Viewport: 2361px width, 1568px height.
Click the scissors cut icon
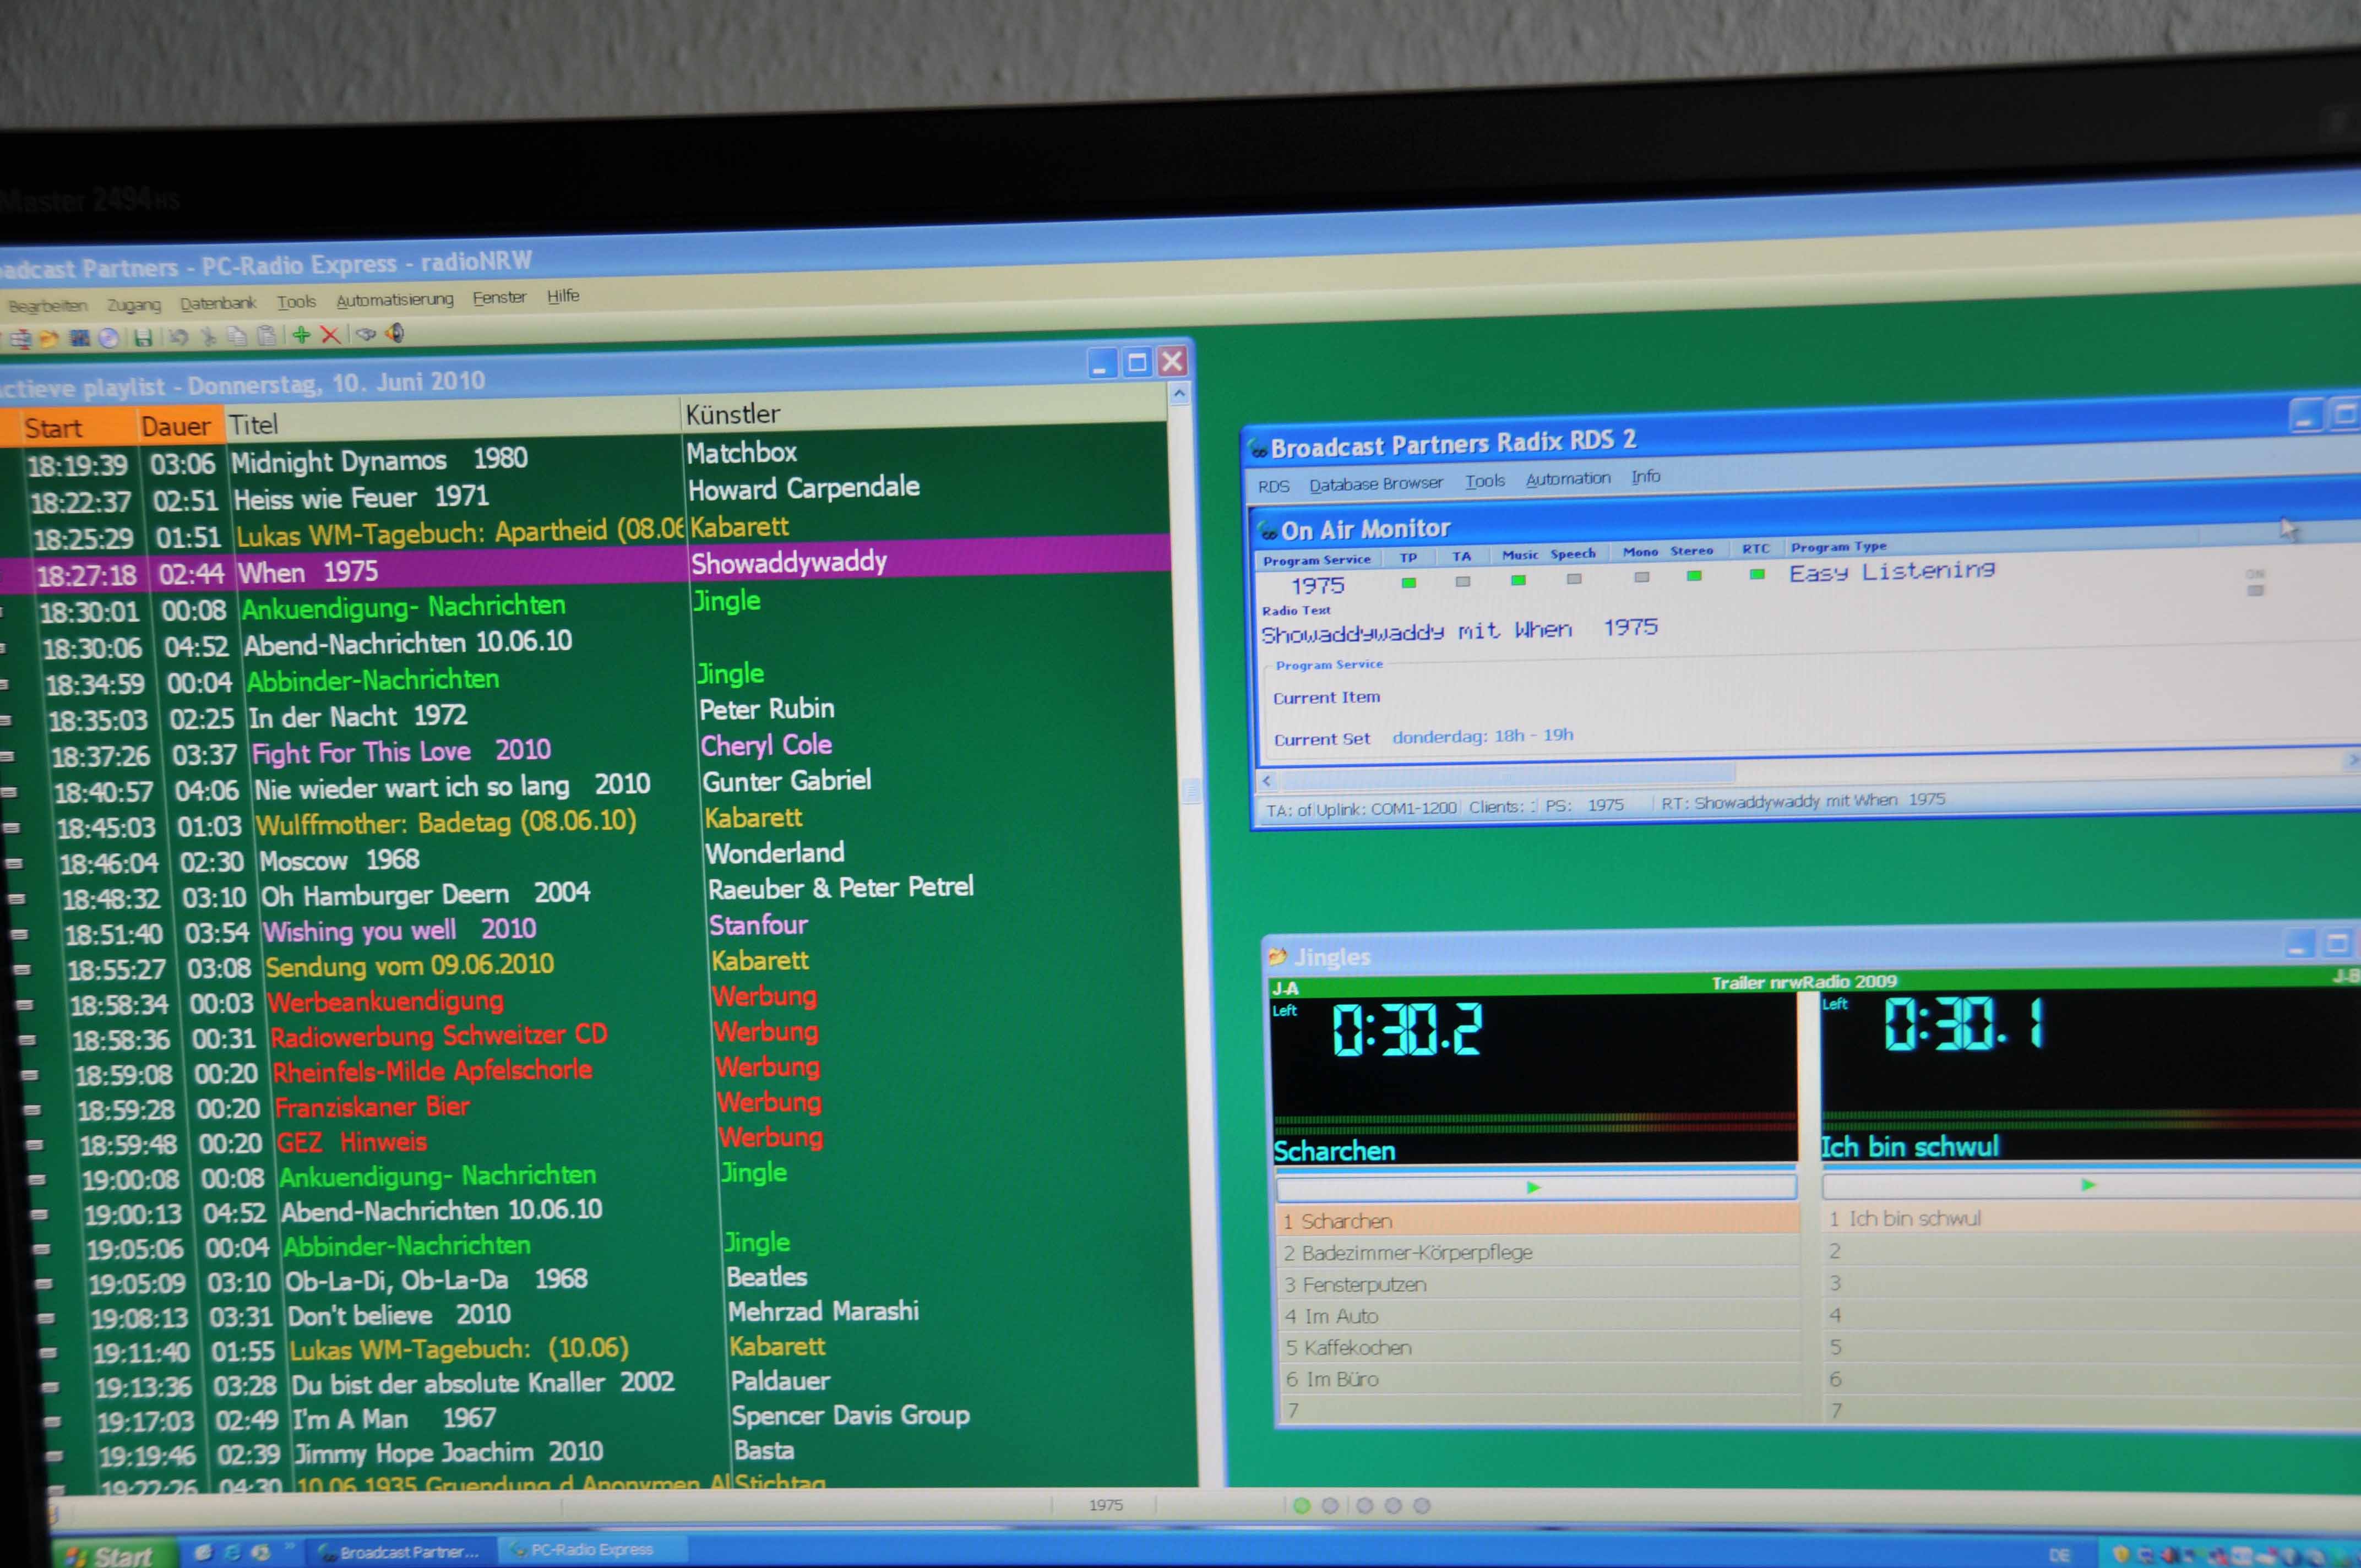click(x=208, y=336)
